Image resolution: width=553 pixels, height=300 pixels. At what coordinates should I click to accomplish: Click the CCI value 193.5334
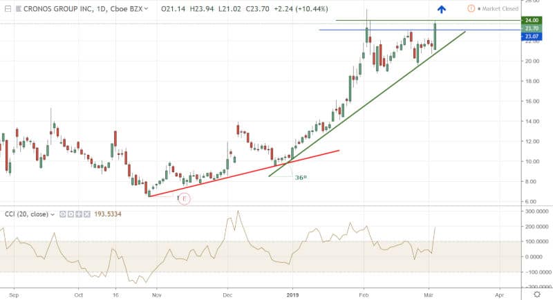click(x=108, y=214)
